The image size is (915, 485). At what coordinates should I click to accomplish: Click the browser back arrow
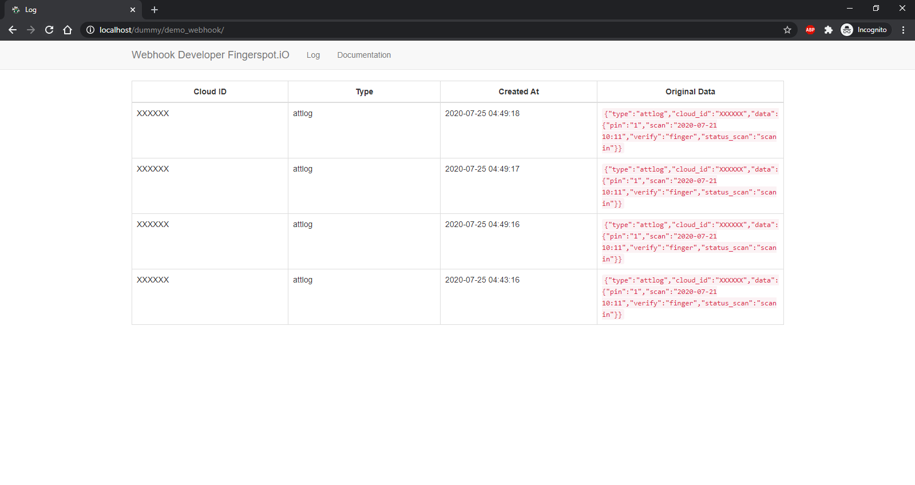13,30
